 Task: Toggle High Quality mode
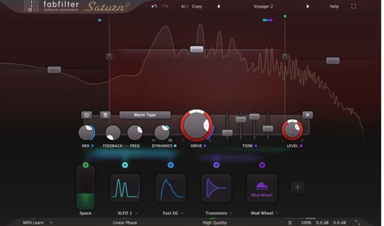(x=215, y=222)
